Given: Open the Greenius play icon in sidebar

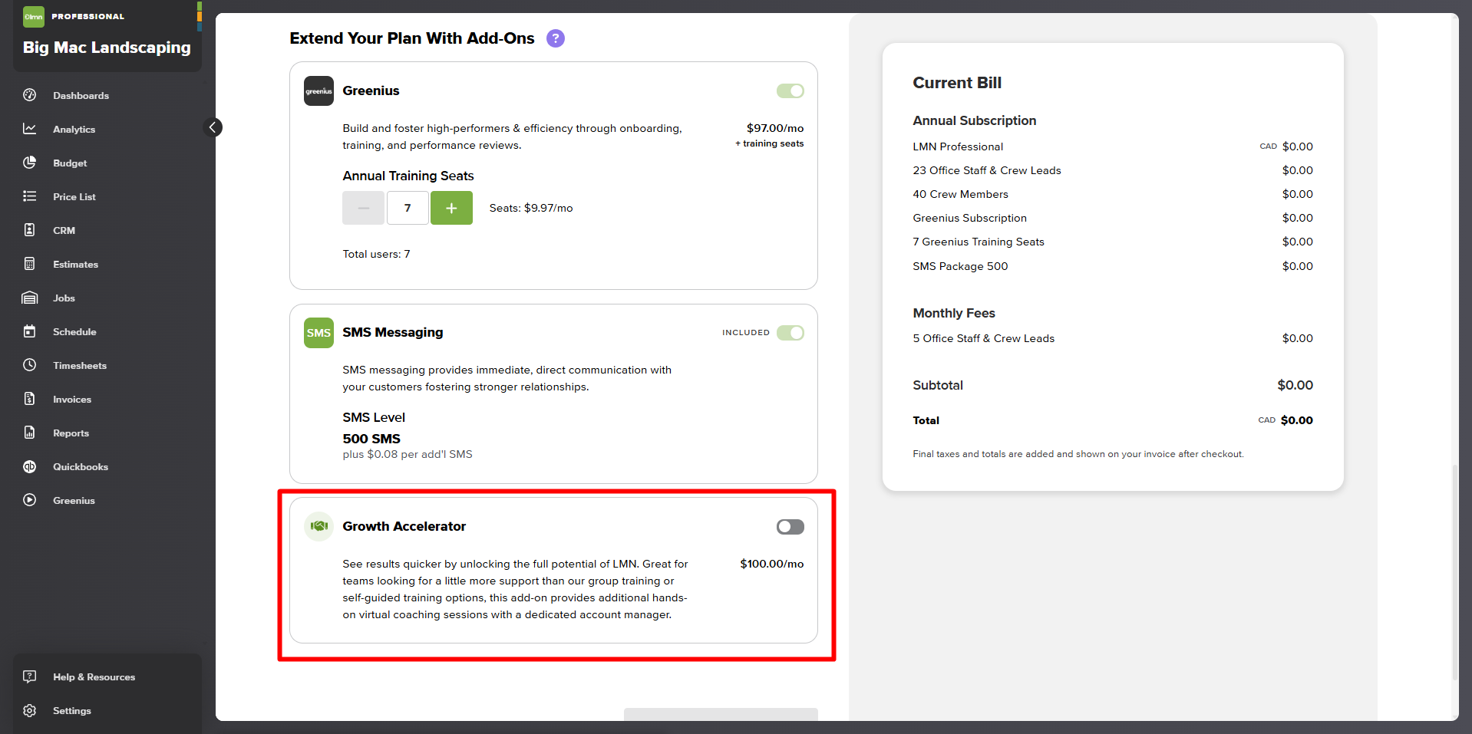Looking at the screenshot, I should pyautogui.click(x=30, y=500).
